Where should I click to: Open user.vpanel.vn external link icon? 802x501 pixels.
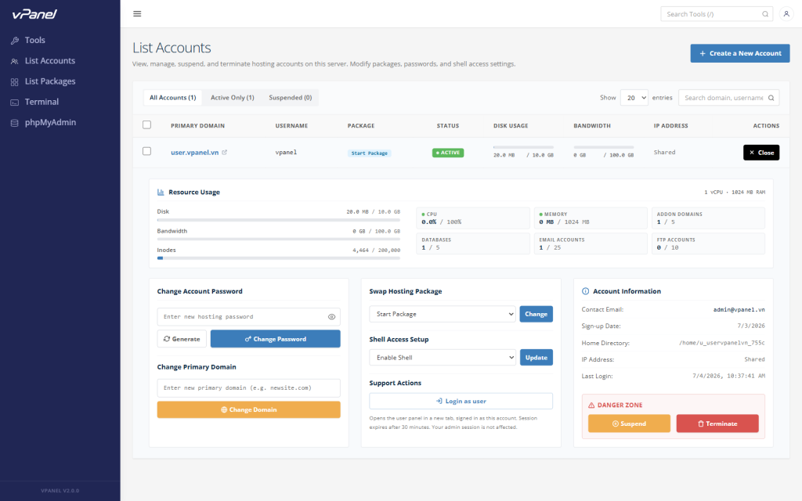point(225,153)
